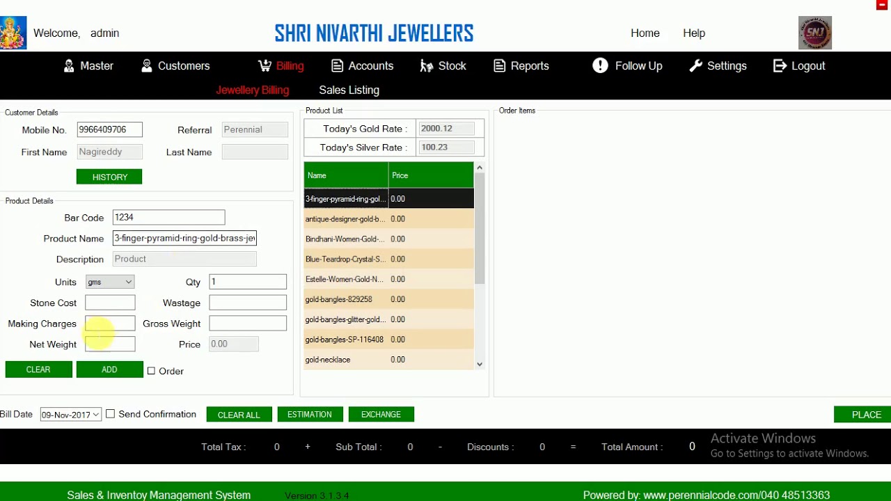Click the CLEAR button

click(x=38, y=369)
